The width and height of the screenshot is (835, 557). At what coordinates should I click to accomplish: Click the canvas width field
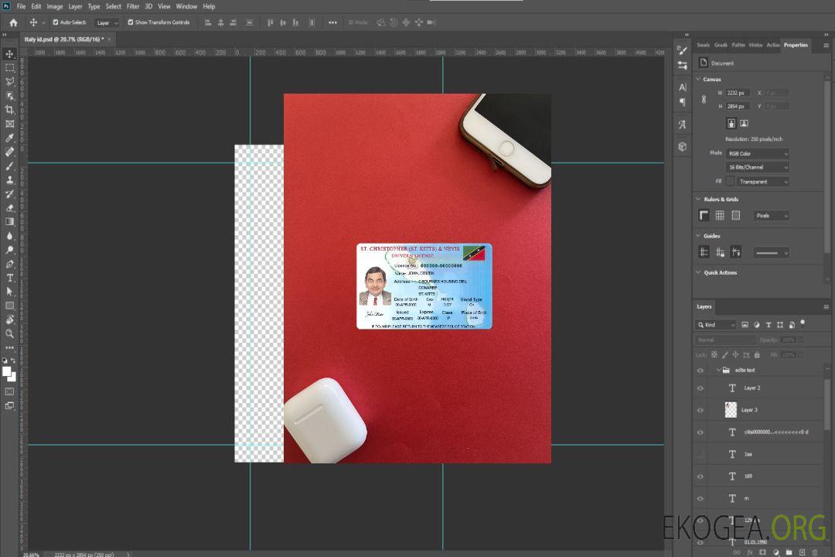pyautogui.click(x=738, y=93)
